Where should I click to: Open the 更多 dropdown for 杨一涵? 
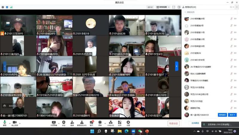pyautogui.click(x=232, y=115)
